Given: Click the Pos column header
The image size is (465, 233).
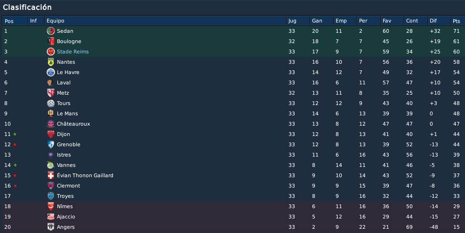Looking at the screenshot, I should 15,21.
